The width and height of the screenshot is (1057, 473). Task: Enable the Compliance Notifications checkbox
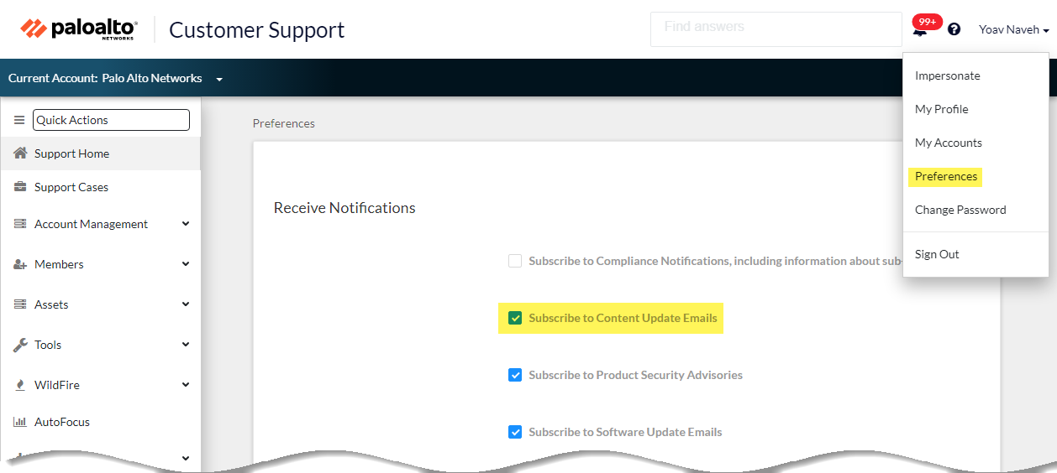pyautogui.click(x=515, y=261)
